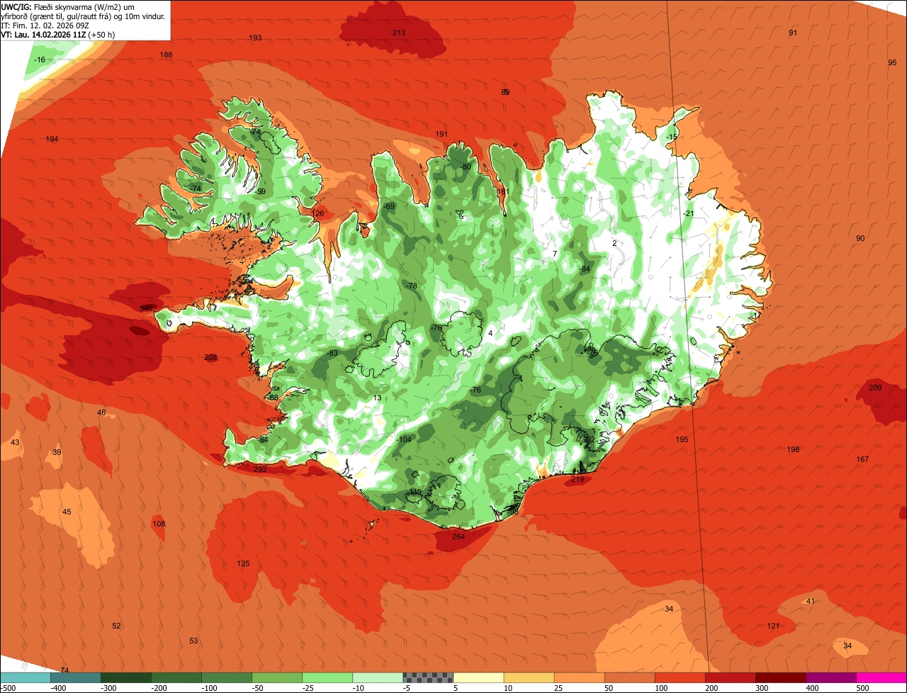Viewport: 907px width, 693px height.
Task: Click the legend swatch between 400 and 500
Action: point(831,677)
